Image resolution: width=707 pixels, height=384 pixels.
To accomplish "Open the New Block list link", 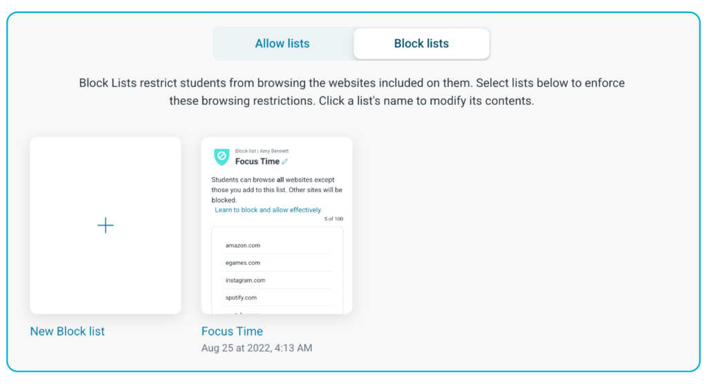I will pos(67,332).
